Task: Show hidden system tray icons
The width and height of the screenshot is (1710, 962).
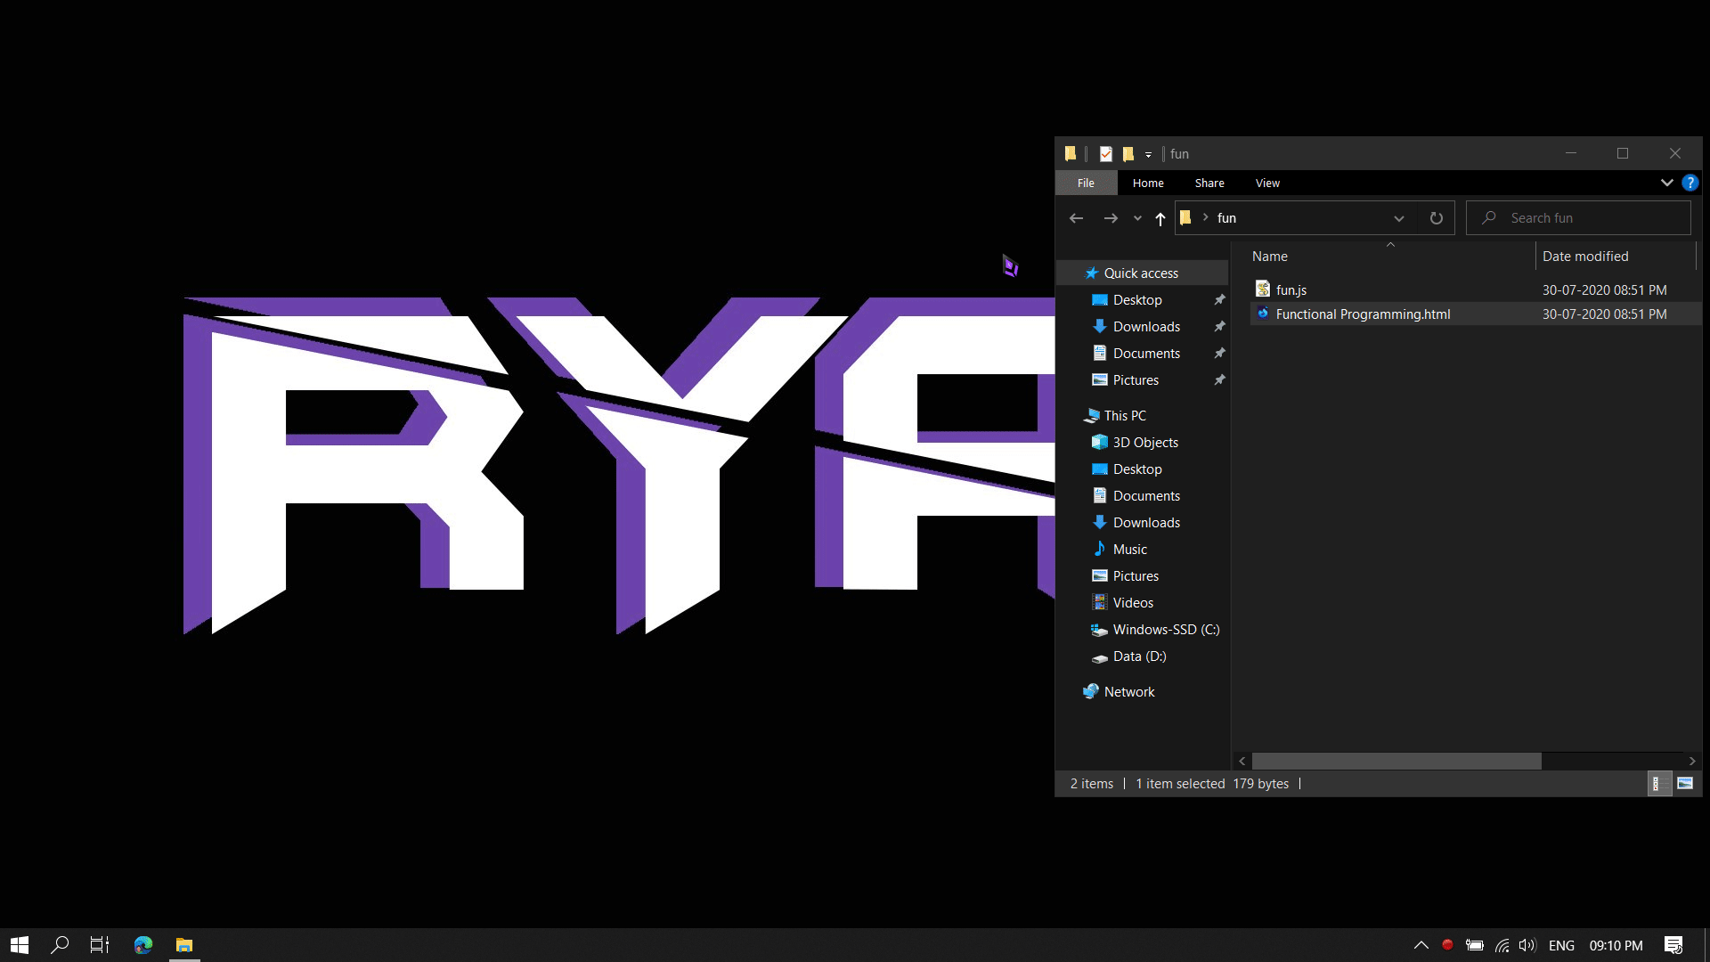Action: [1421, 946]
